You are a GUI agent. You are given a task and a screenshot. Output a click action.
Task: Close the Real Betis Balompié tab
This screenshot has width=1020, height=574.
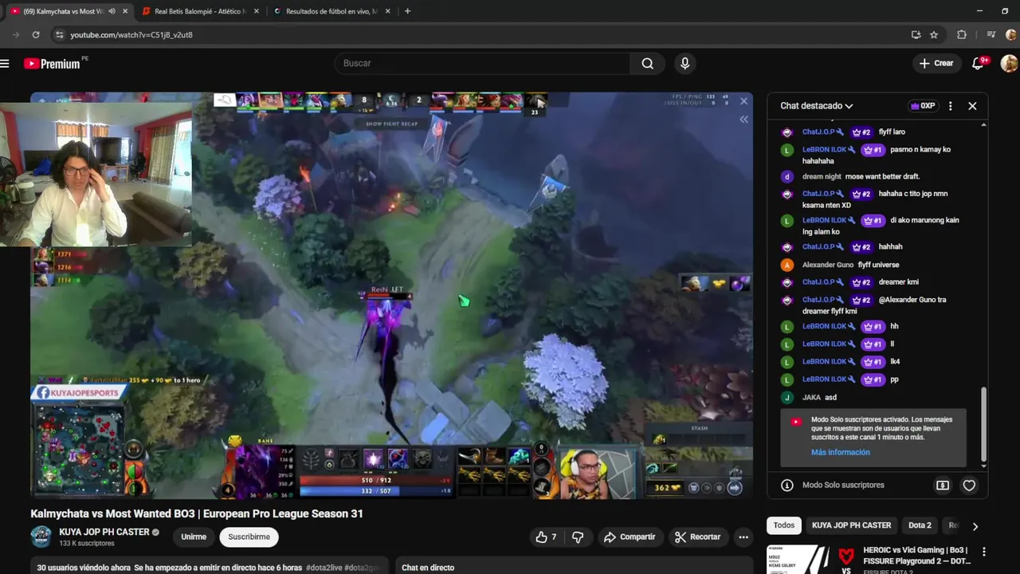[257, 11]
